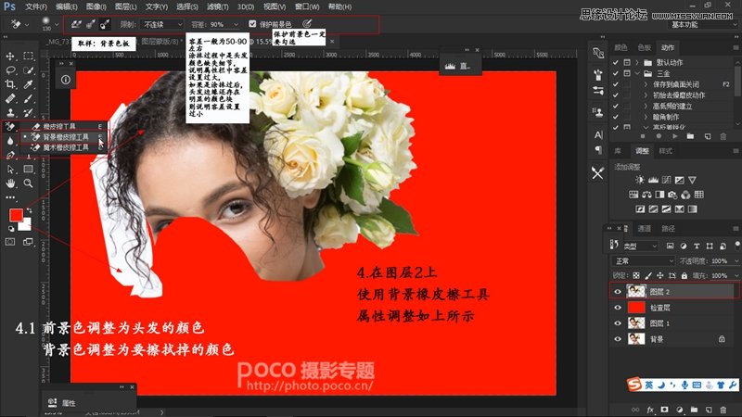The width and height of the screenshot is (742, 417).
Task: Open the Limits (限制) dropdown
Action: pyautogui.click(x=160, y=24)
